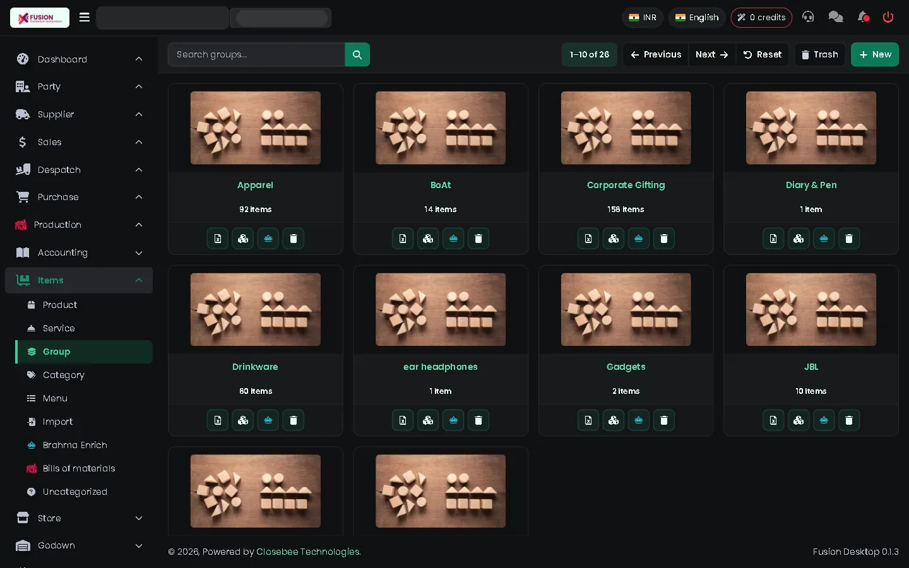909x568 pixels.
Task: Open the notifications bell icon
Action: [863, 17]
